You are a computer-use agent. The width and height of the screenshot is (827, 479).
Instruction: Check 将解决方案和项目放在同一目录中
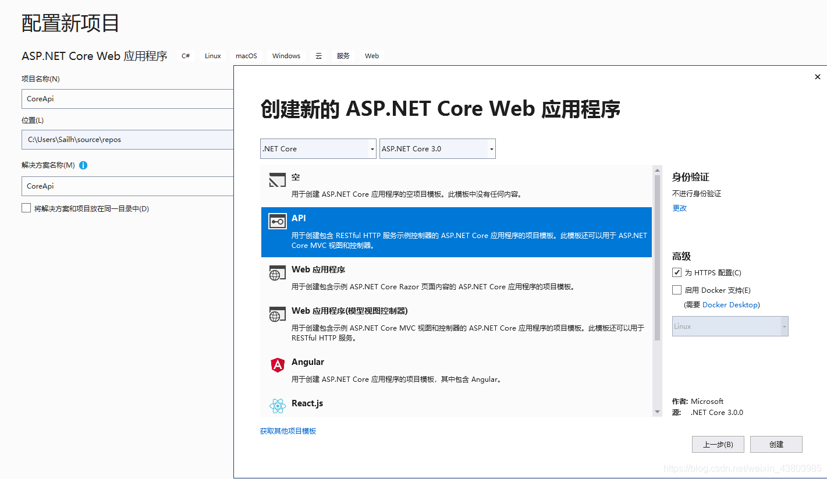click(x=26, y=207)
